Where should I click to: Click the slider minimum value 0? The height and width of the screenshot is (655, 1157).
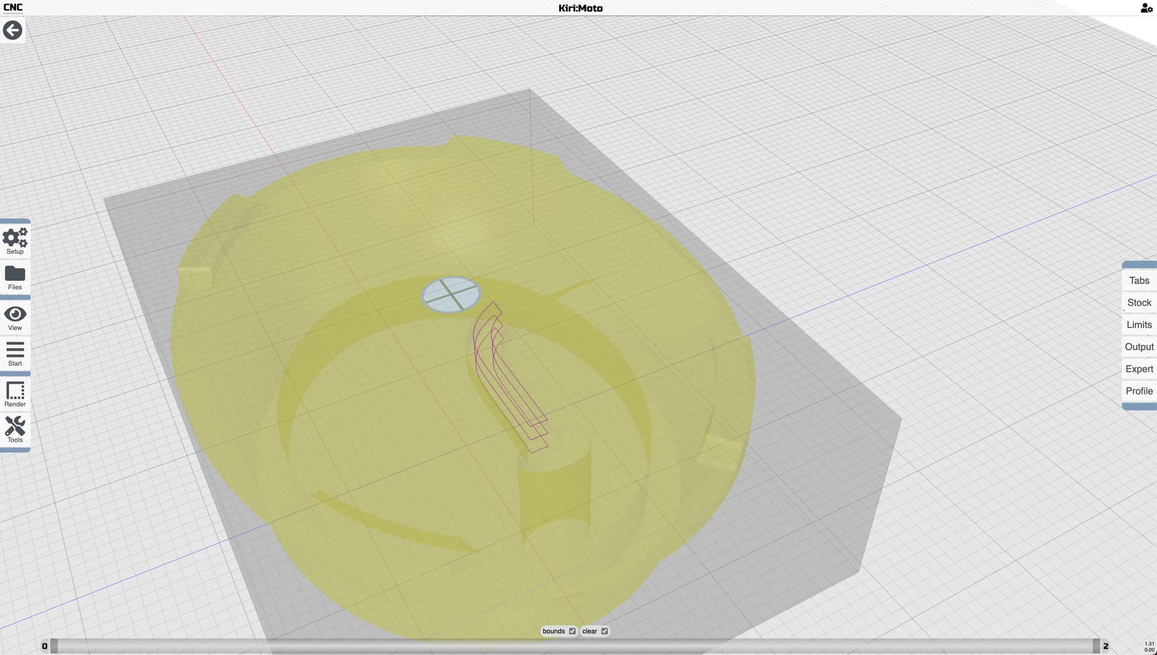tap(45, 646)
